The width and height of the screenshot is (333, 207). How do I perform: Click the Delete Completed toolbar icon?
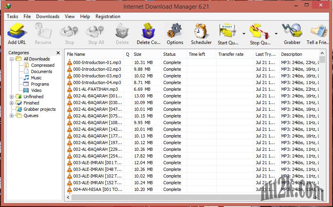[x=149, y=31]
